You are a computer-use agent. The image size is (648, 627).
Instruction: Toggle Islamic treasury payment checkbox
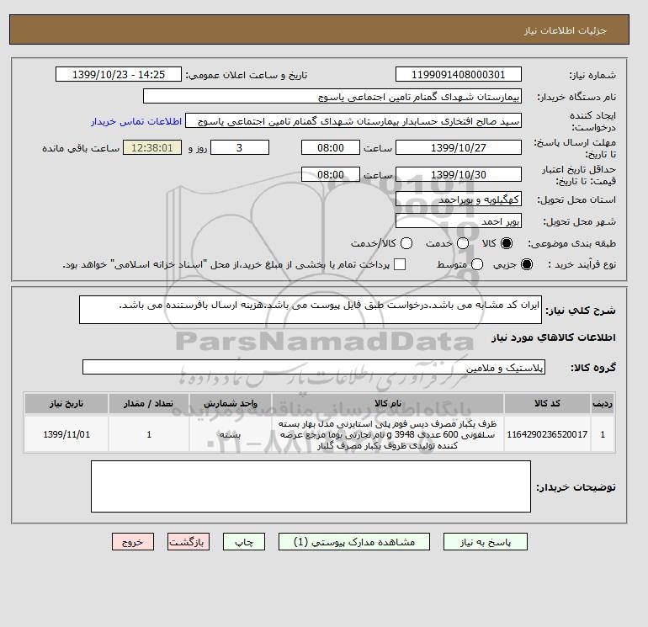400,264
